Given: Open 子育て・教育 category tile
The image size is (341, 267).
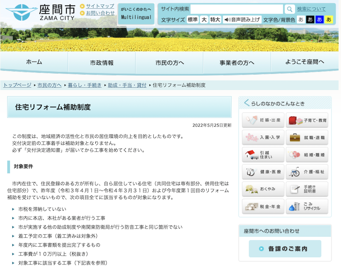Looking at the screenshot, I should click(307, 120).
